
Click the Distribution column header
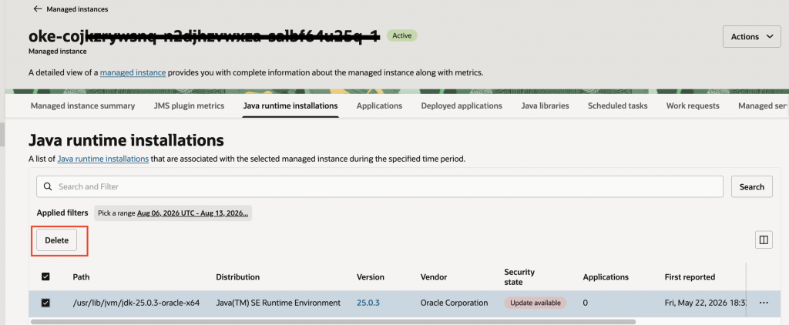click(237, 276)
